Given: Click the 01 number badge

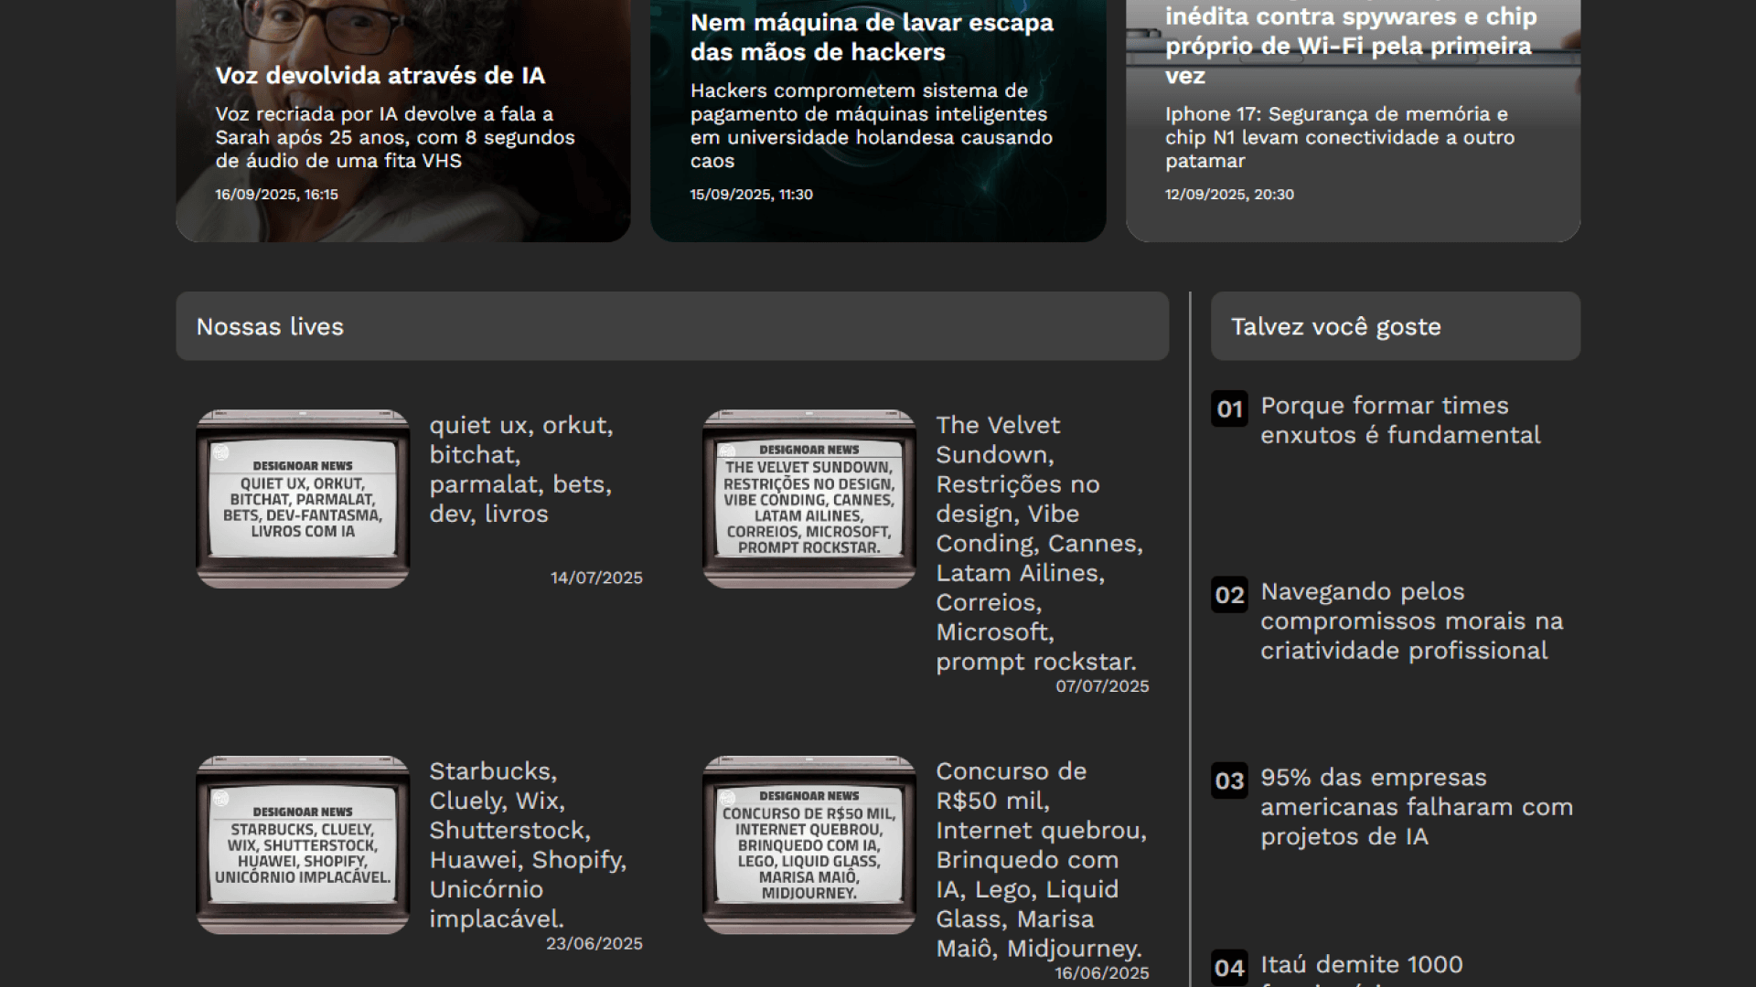Looking at the screenshot, I should (1229, 409).
